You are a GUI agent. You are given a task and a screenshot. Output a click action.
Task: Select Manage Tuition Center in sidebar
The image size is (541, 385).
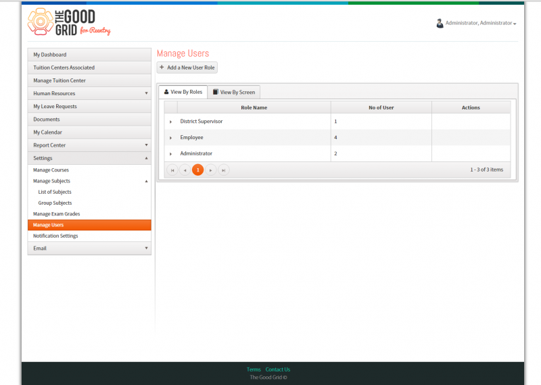[x=89, y=80]
